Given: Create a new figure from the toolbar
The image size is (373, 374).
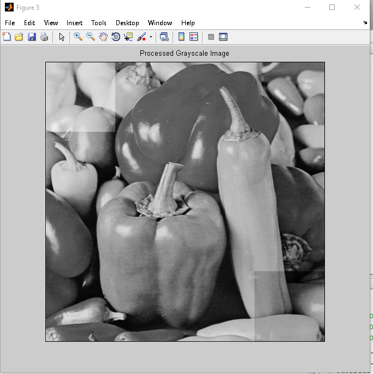Looking at the screenshot, I should pyautogui.click(x=7, y=37).
